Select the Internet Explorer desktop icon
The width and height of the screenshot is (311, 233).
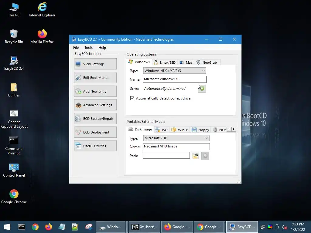pos(42,10)
